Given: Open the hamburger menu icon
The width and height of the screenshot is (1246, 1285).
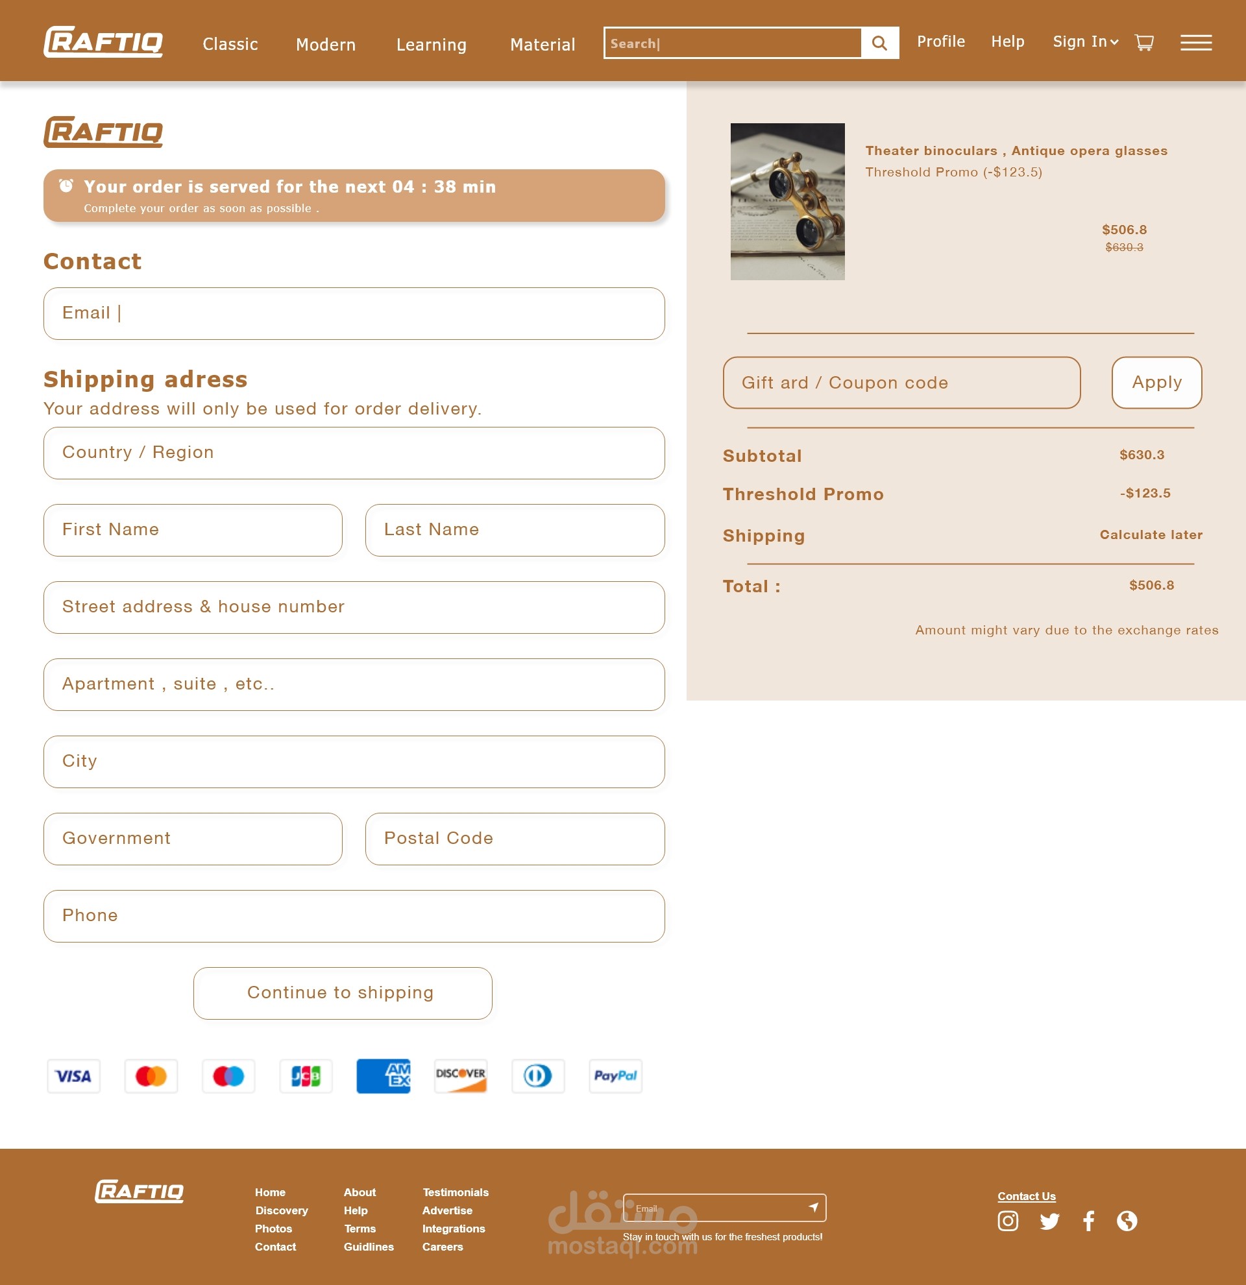Looking at the screenshot, I should [1195, 43].
